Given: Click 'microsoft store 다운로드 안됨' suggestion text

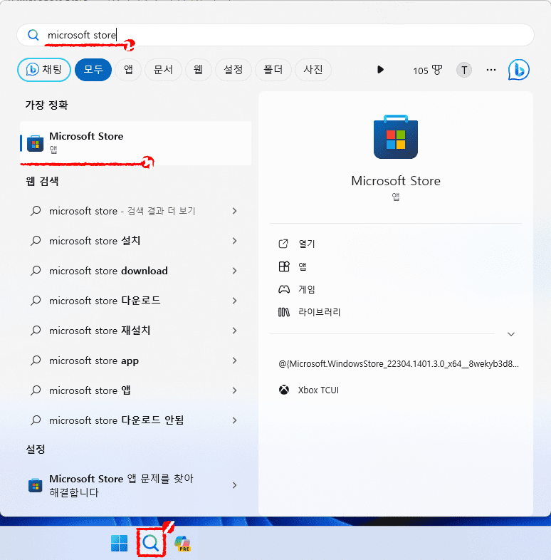Looking at the screenshot, I should tap(116, 420).
